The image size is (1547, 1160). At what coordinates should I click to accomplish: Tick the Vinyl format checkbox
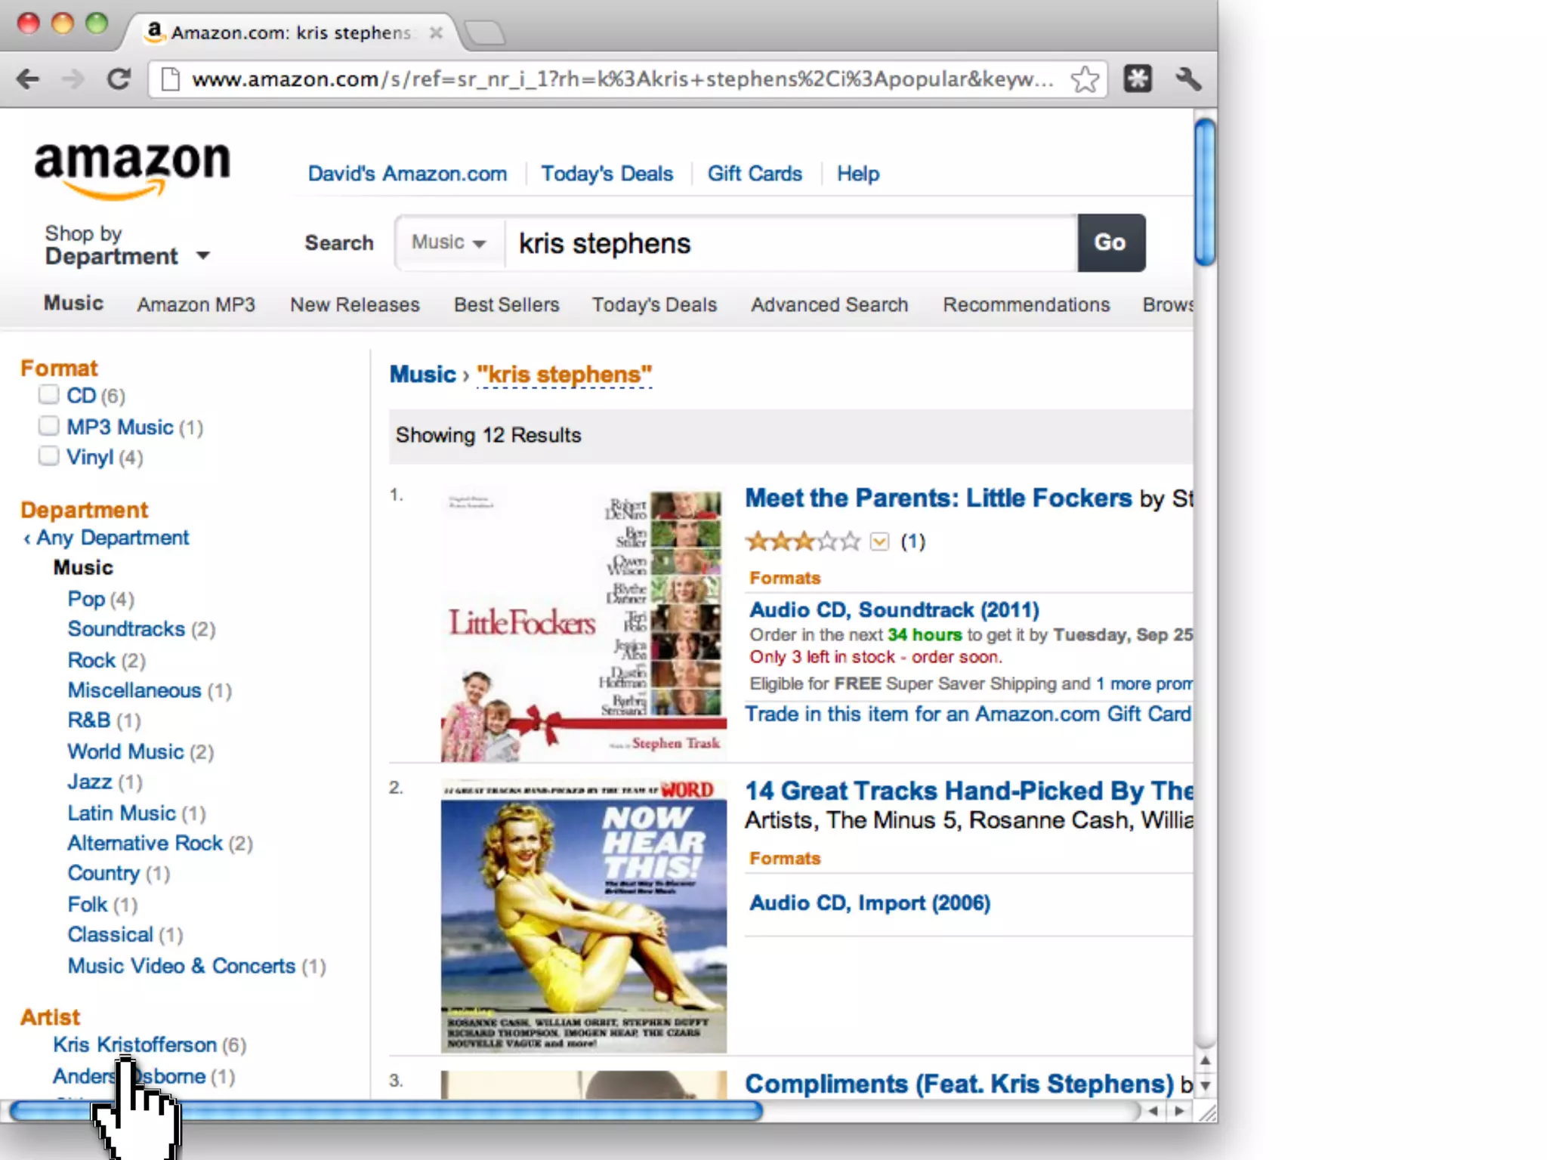pos(48,456)
